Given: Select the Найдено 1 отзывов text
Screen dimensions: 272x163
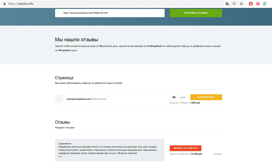Looking at the screenshot, I should tap(65, 128).
